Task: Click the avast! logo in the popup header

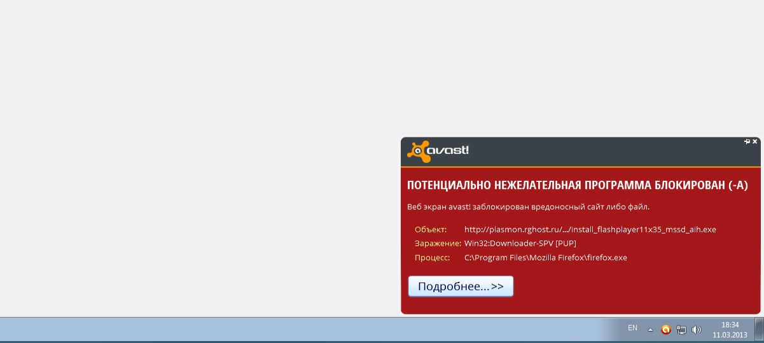Action: tap(438, 151)
